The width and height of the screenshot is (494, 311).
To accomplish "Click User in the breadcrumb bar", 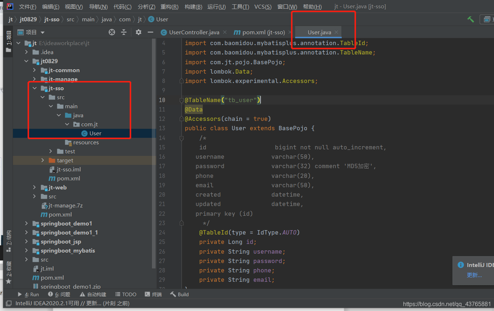I will pyautogui.click(x=158, y=19).
